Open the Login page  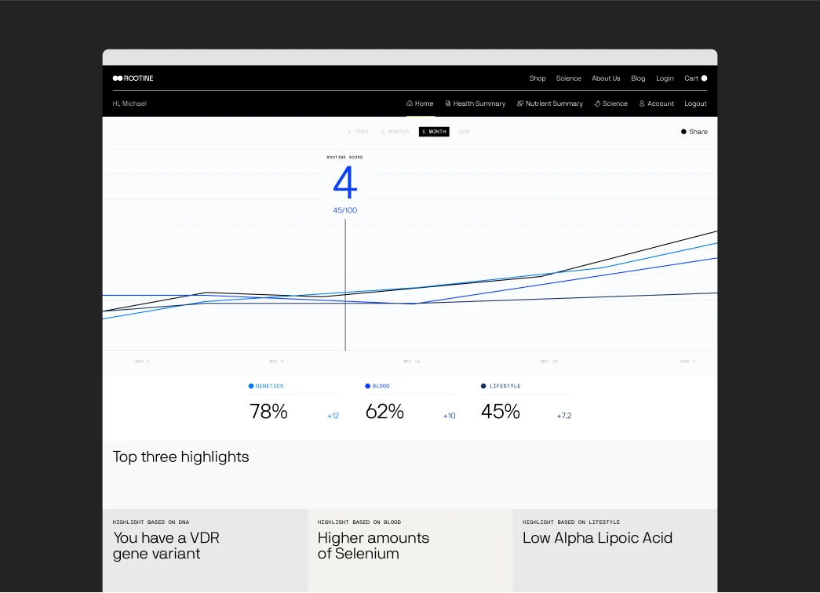click(665, 78)
